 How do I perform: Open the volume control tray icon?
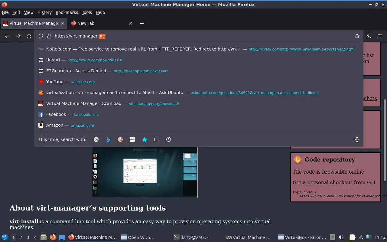341,237
